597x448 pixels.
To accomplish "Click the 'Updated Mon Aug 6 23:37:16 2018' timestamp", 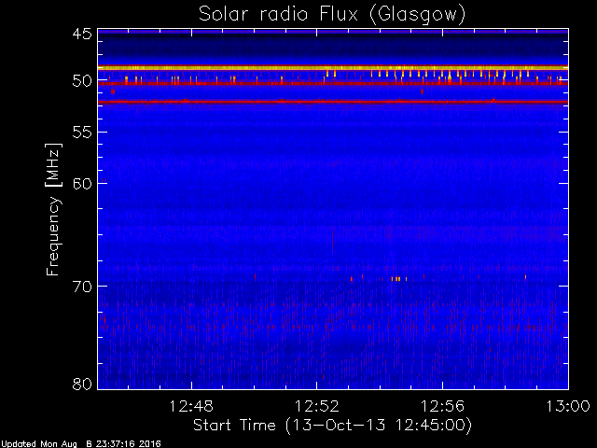I will click(81, 444).
